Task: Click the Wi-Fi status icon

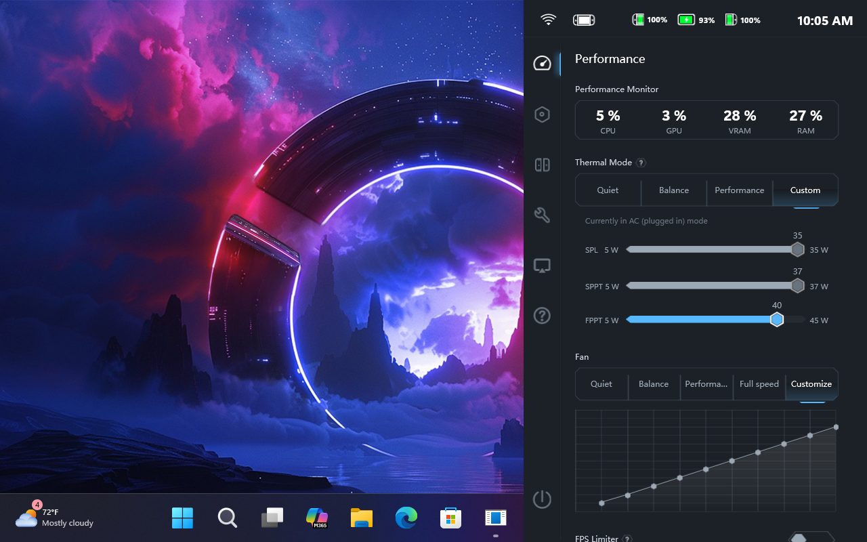Action: pos(548,20)
